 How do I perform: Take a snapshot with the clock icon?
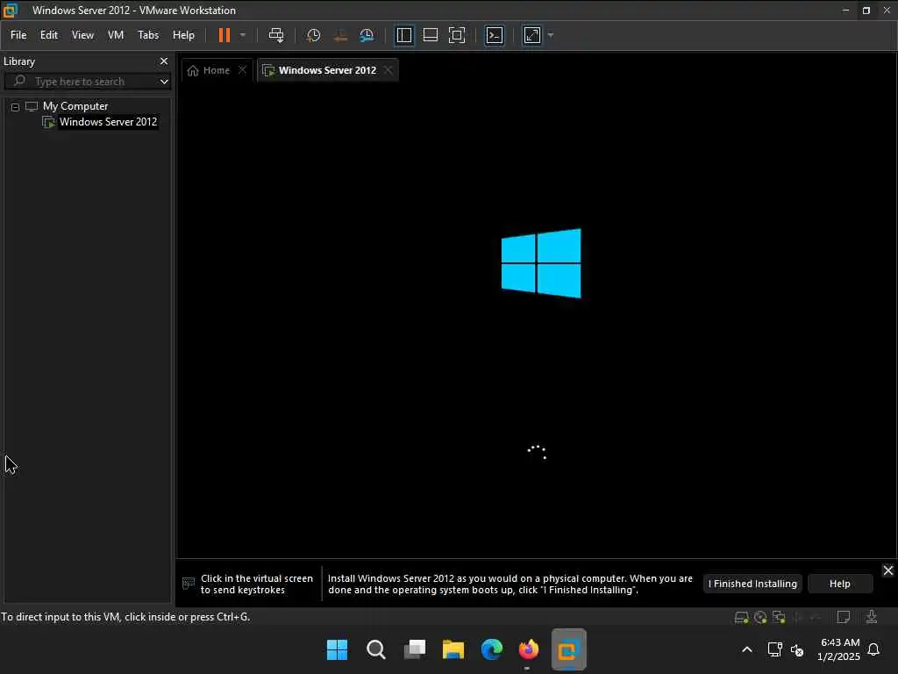313,35
